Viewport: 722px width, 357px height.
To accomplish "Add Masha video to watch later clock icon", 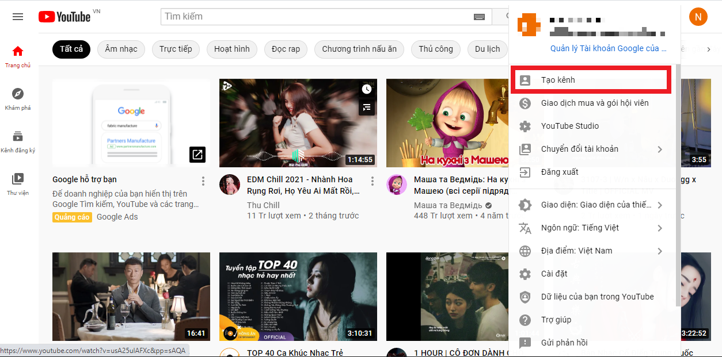I will point(366,89).
